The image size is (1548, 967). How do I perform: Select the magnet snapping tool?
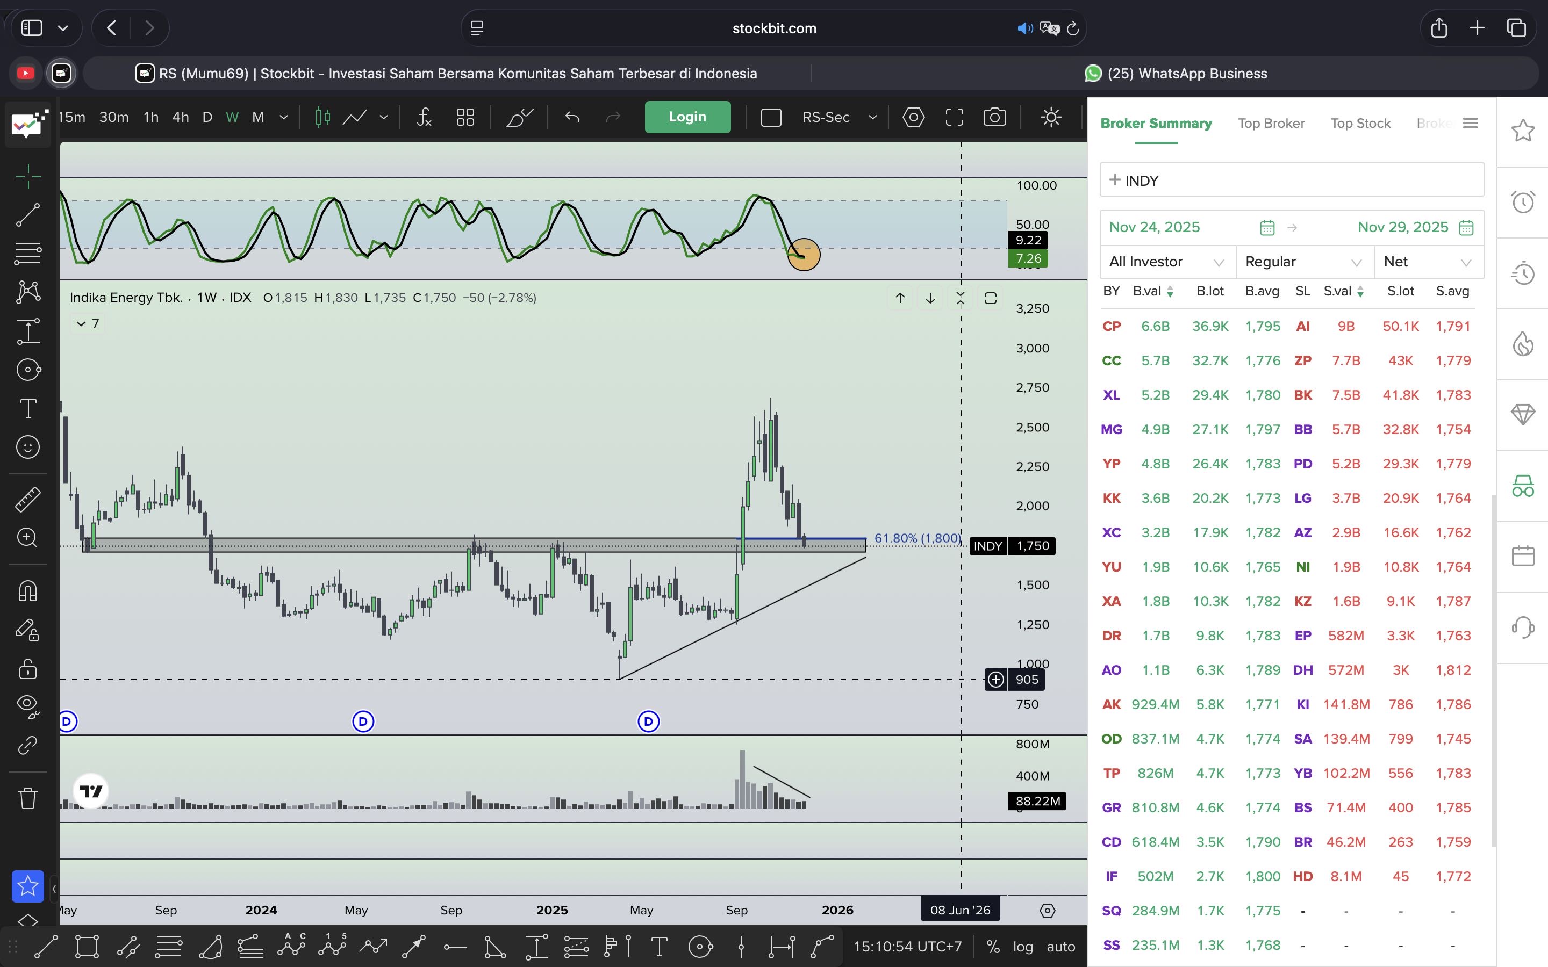click(x=27, y=590)
